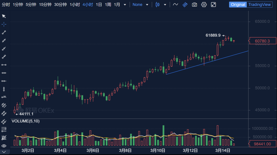Open the None overlay dropdown
277x155 pixels.
140,5
